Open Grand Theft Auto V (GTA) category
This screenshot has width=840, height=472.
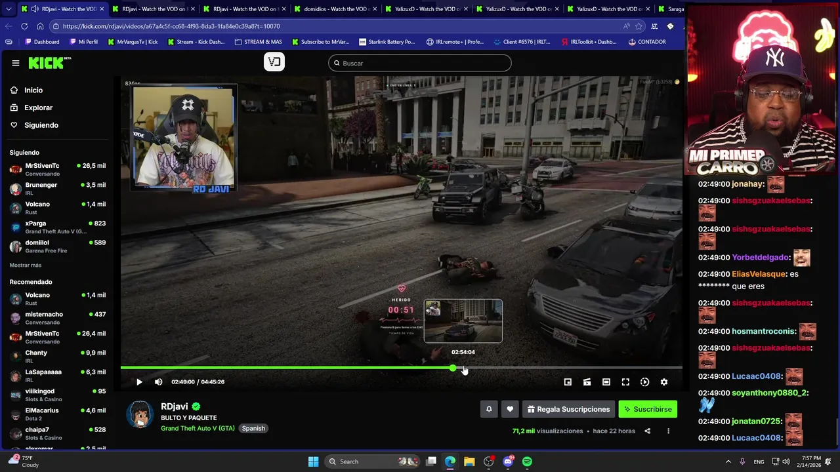click(198, 428)
